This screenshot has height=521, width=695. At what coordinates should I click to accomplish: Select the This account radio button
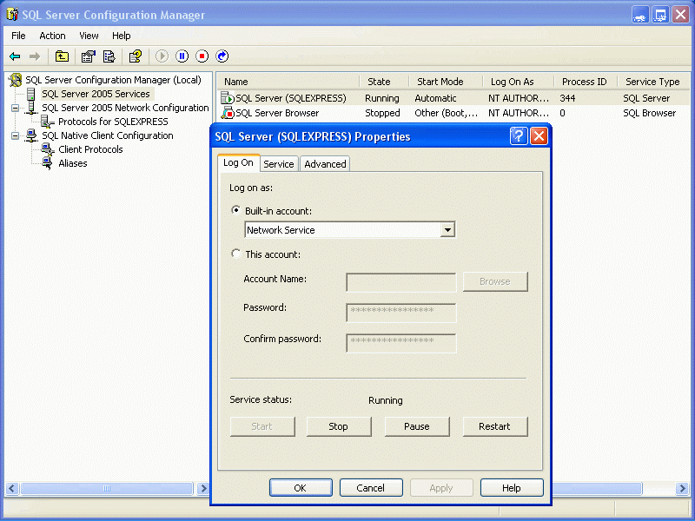pos(236,254)
